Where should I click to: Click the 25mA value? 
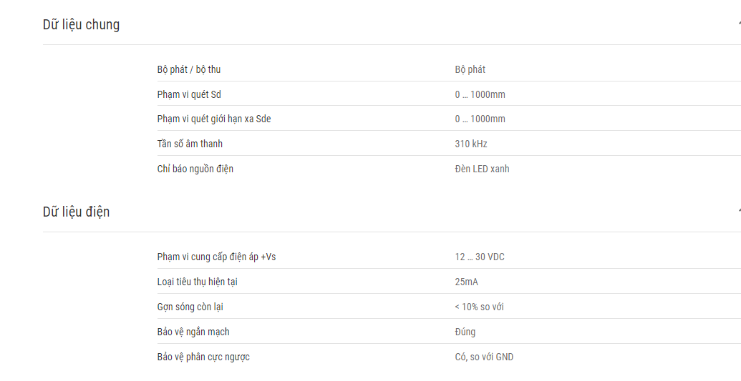tap(466, 282)
